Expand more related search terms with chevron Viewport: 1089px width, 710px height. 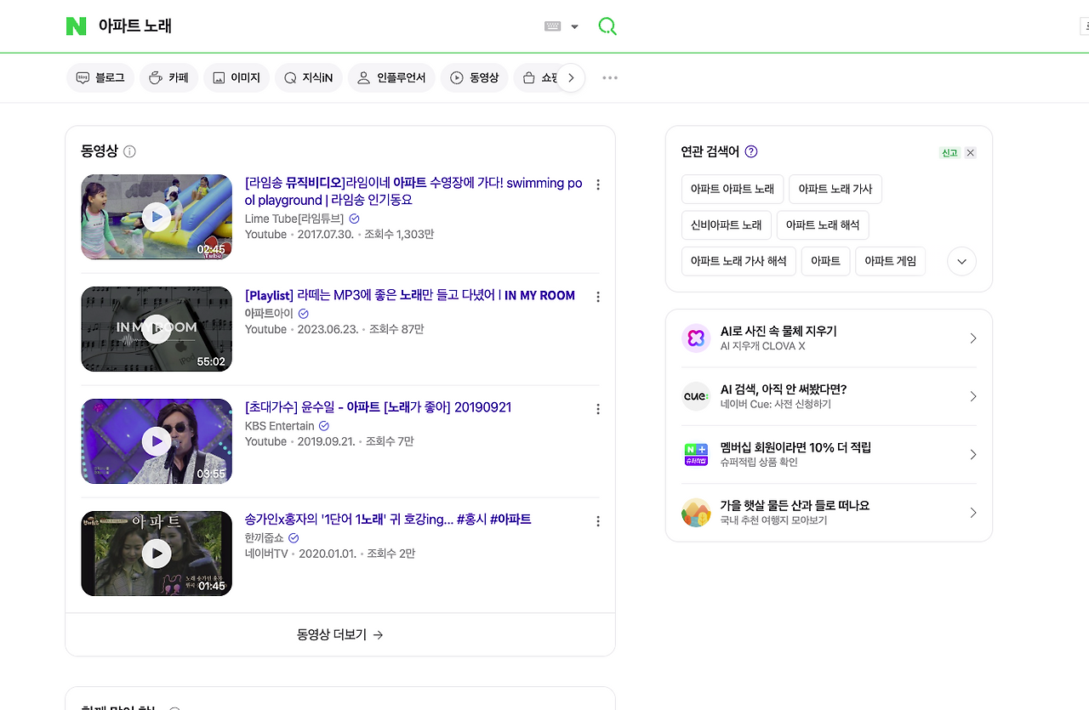[961, 261]
